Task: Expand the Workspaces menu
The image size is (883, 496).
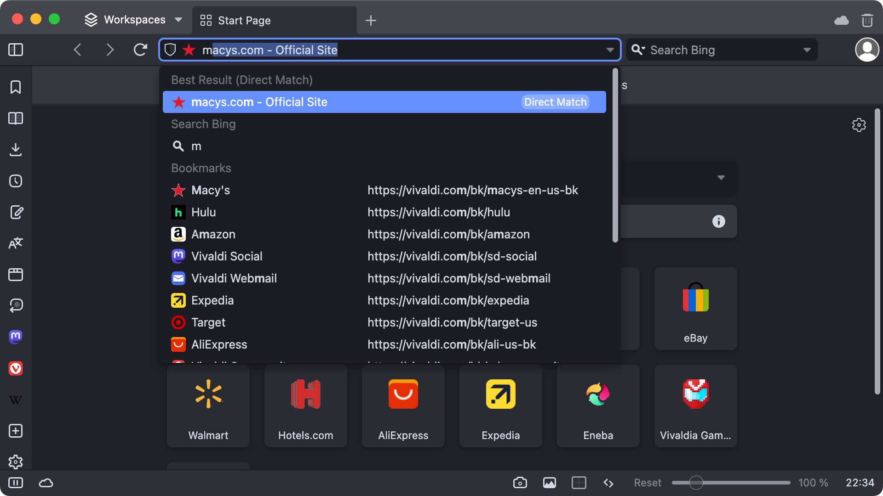Action: click(178, 20)
